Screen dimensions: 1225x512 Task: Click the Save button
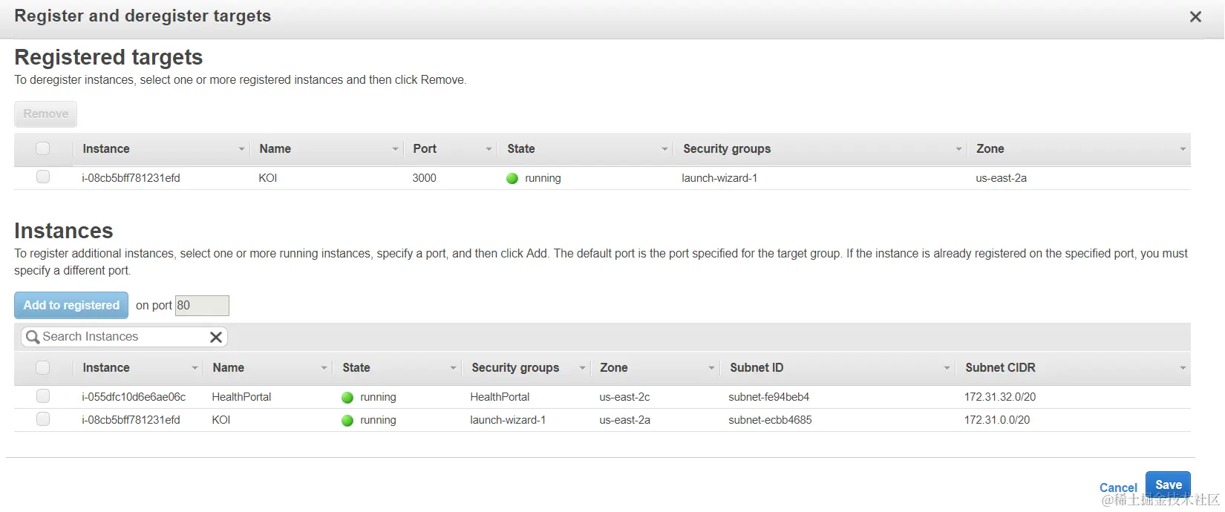pos(1169,485)
